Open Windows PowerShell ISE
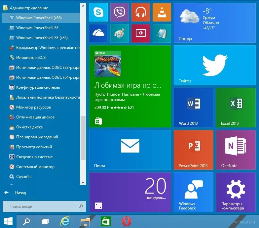 click(x=41, y=28)
